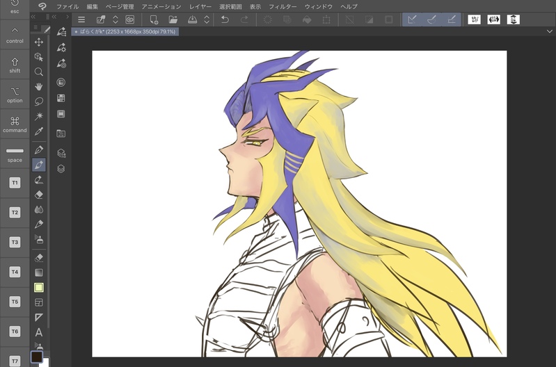Tap the esc edge key
This screenshot has height=367, width=556.
point(15,8)
